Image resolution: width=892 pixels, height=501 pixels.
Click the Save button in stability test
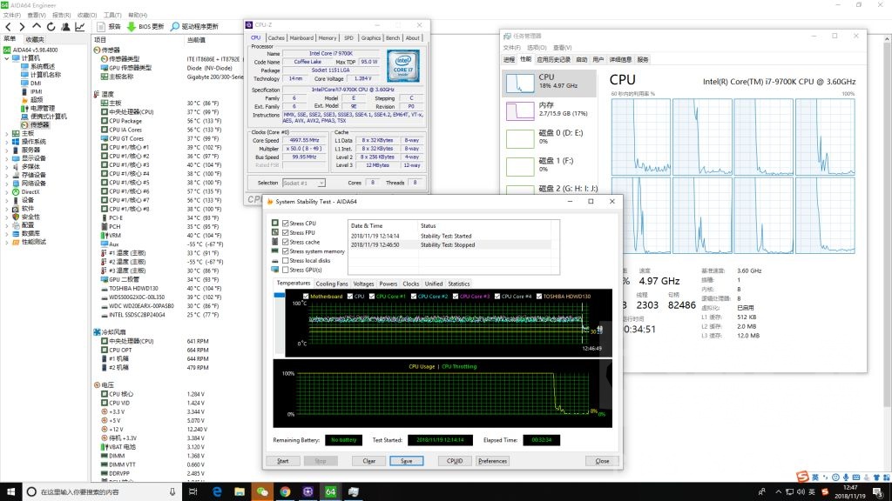[406, 461]
